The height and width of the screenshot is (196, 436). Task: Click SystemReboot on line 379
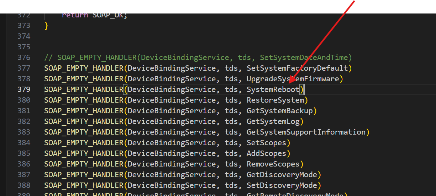point(273,89)
